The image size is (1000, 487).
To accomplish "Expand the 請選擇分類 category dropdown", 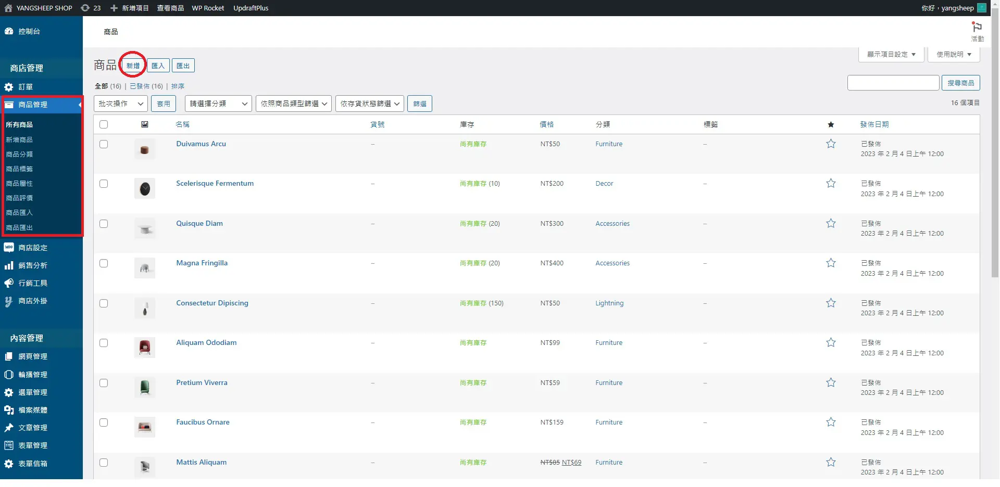I will coord(218,104).
